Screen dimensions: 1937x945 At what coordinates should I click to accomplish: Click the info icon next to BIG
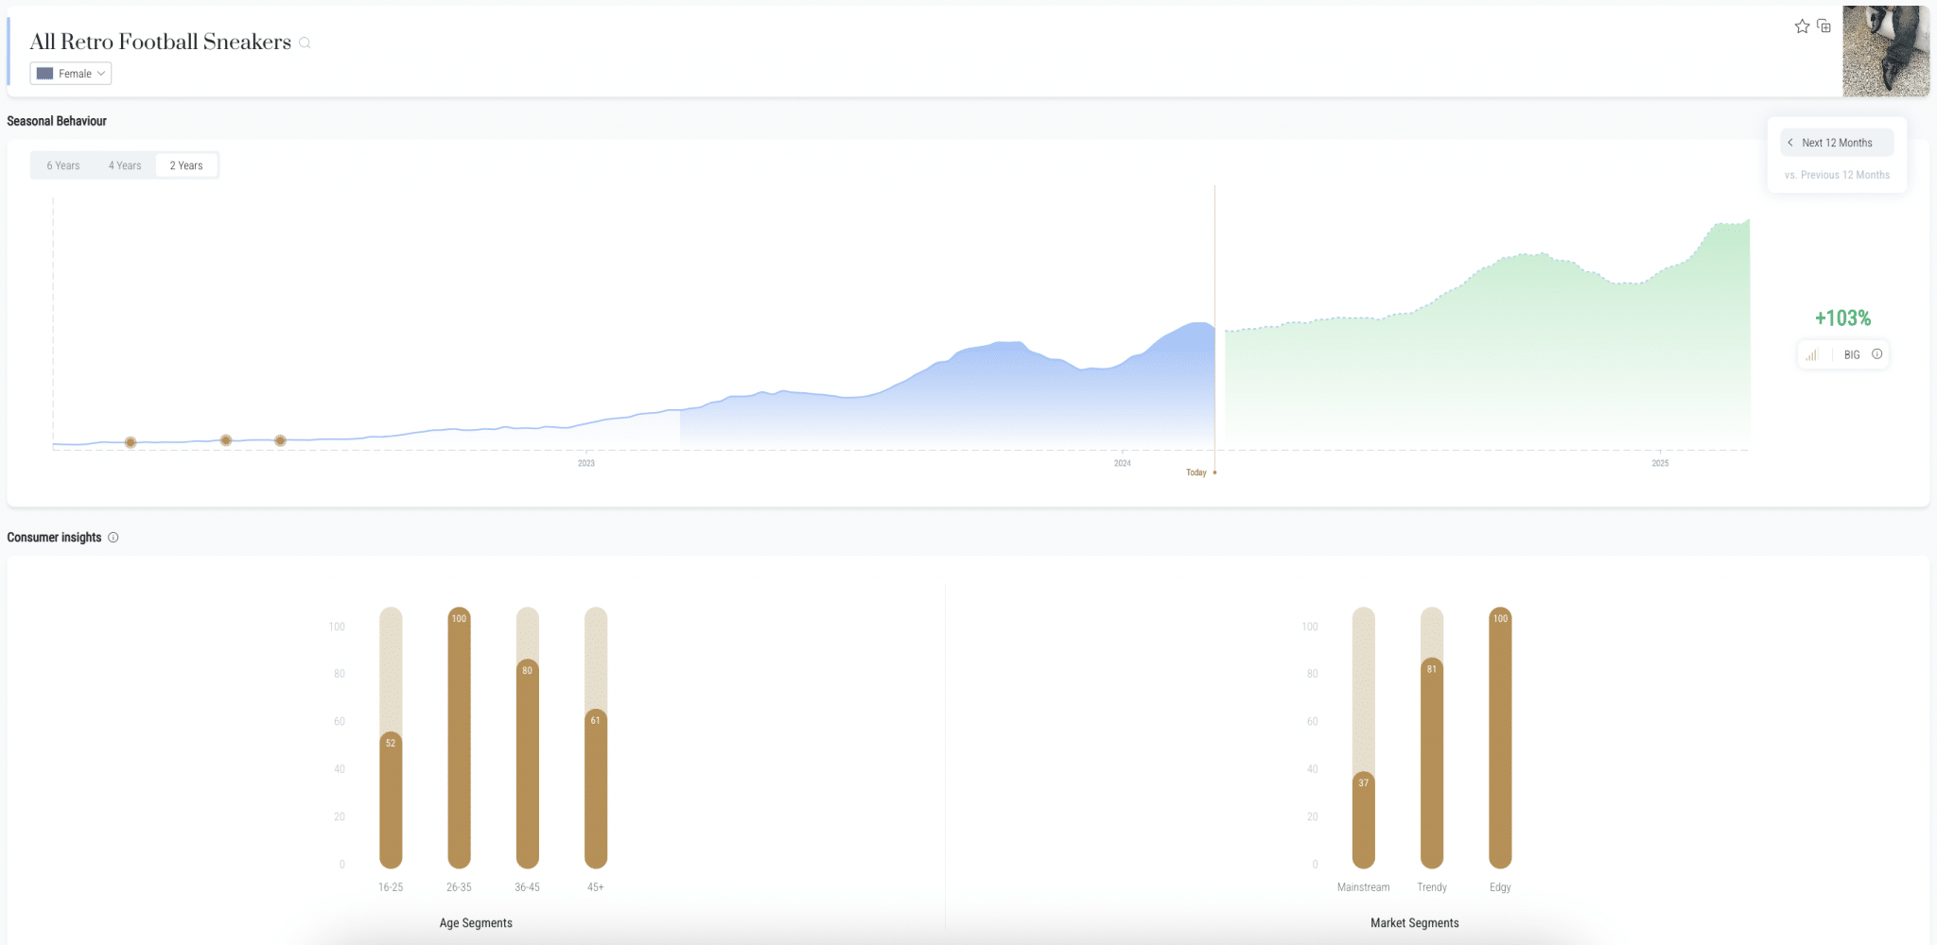1876,354
